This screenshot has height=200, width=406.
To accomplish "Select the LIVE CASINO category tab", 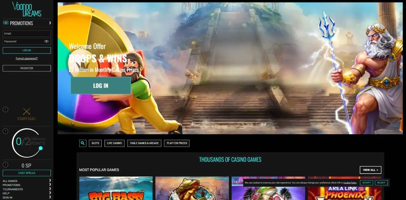I will click(114, 143).
